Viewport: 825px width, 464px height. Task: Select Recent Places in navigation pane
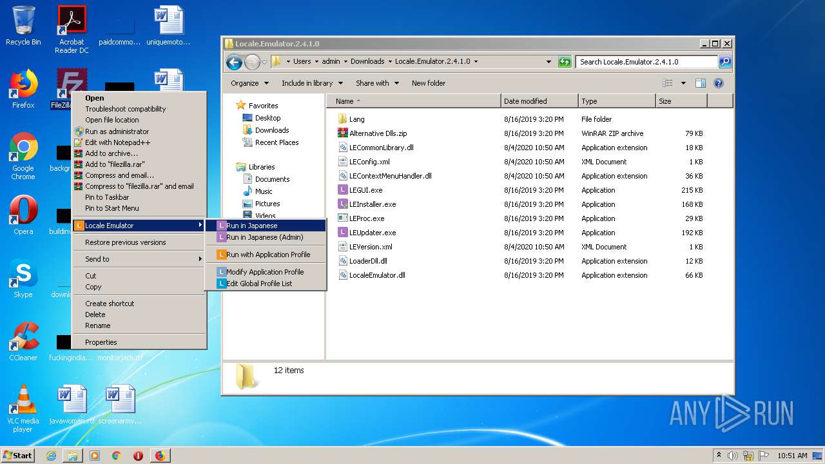pyautogui.click(x=271, y=142)
